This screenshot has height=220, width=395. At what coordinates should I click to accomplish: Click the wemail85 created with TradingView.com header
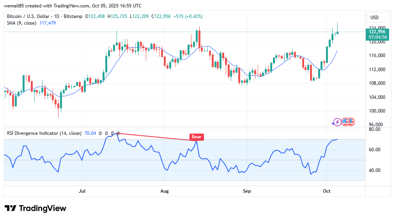pyautogui.click(x=73, y=6)
